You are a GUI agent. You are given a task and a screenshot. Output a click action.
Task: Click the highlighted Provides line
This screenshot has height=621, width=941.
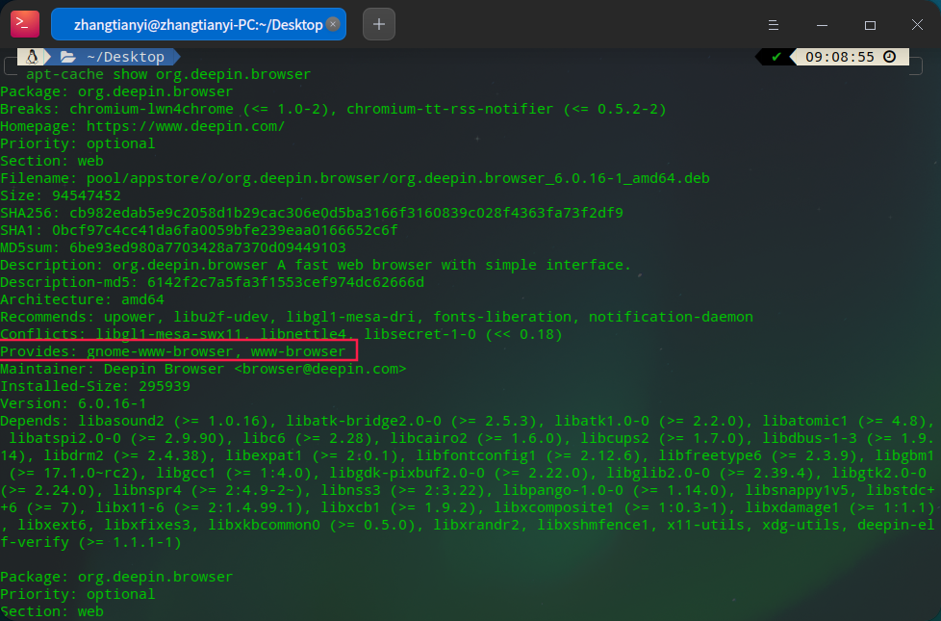point(178,350)
